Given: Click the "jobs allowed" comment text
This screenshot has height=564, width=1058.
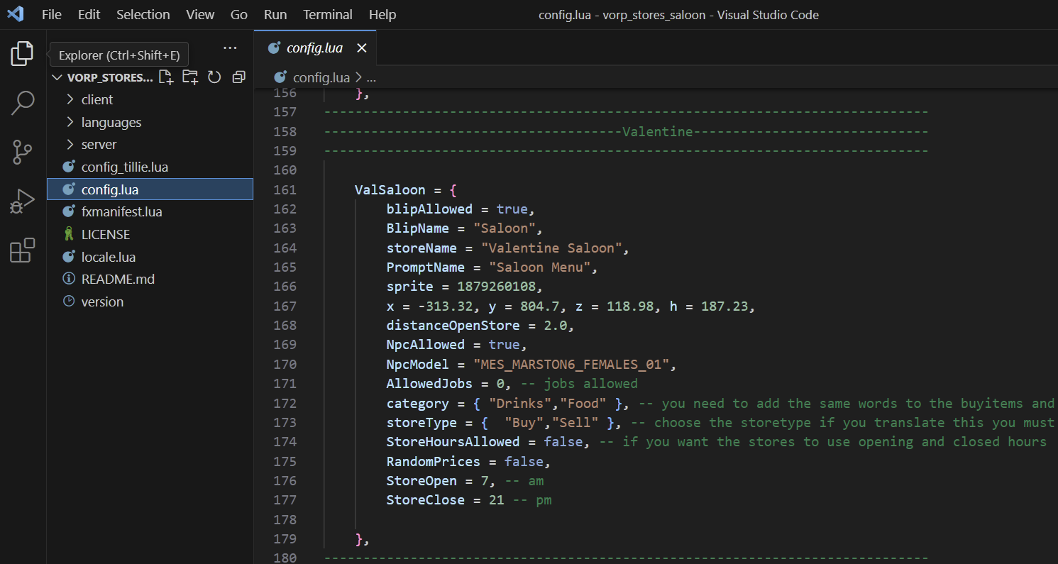Looking at the screenshot, I should pos(590,383).
